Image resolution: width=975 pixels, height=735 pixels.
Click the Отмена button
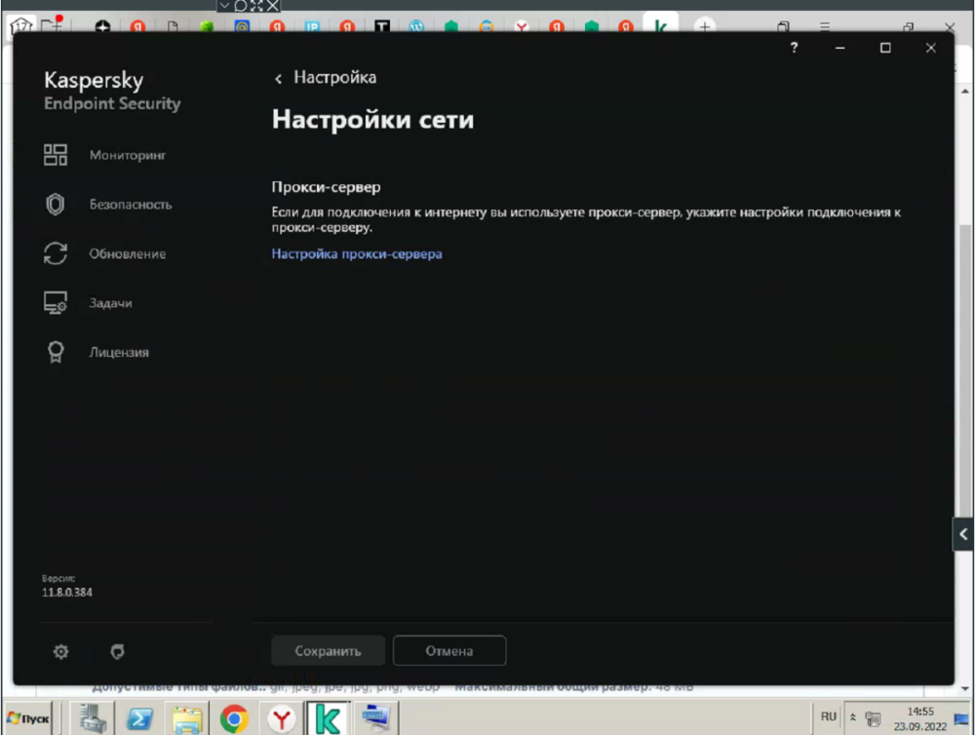click(448, 650)
